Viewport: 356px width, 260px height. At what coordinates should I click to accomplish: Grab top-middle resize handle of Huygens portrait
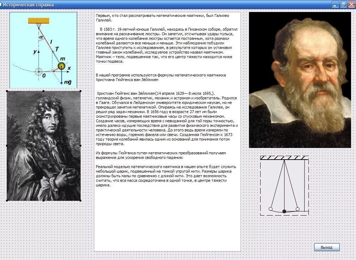tap(44, 91)
